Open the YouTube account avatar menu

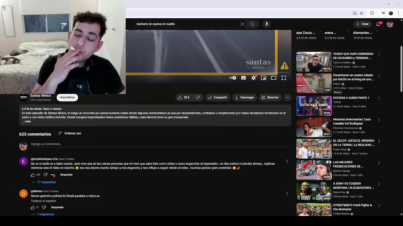[390, 24]
